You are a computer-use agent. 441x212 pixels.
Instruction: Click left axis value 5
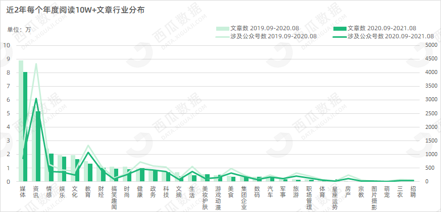coord(8,113)
